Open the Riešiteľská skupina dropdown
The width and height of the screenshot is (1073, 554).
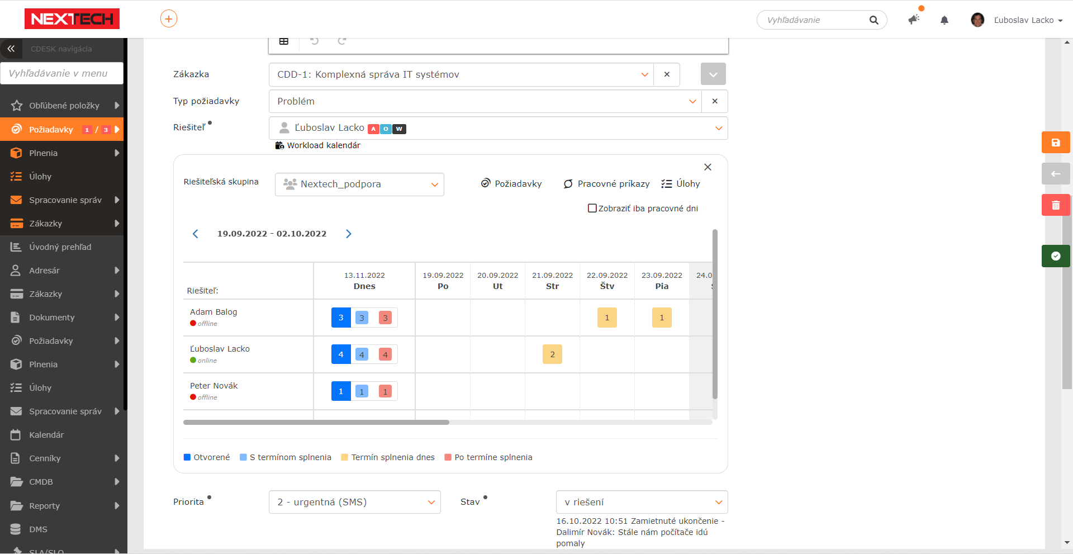(359, 184)
